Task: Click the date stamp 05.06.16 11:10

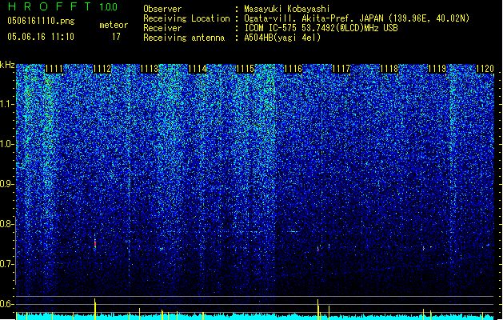Action: (x=41, y=37)
